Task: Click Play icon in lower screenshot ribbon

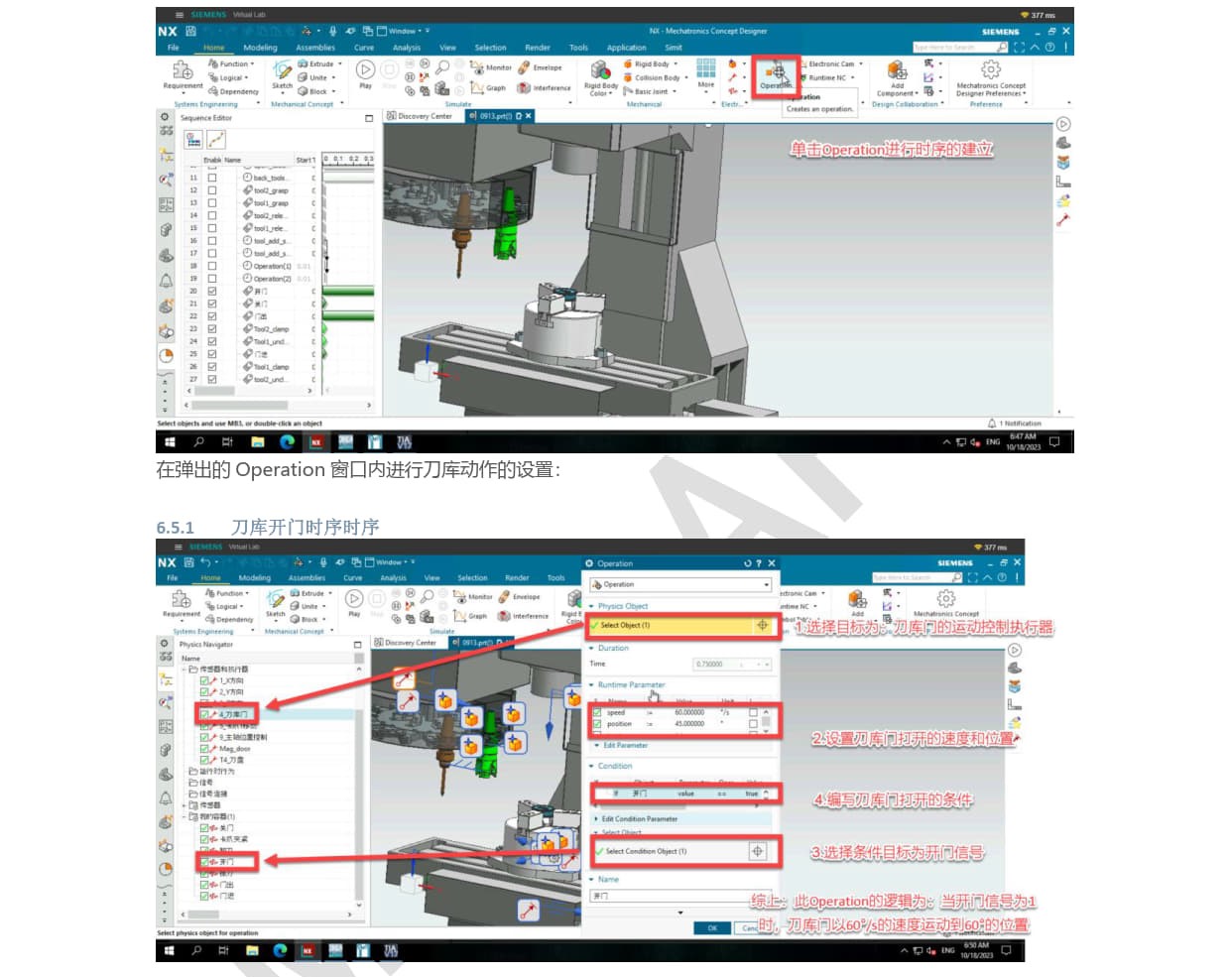Action: [x=354, y=598]
